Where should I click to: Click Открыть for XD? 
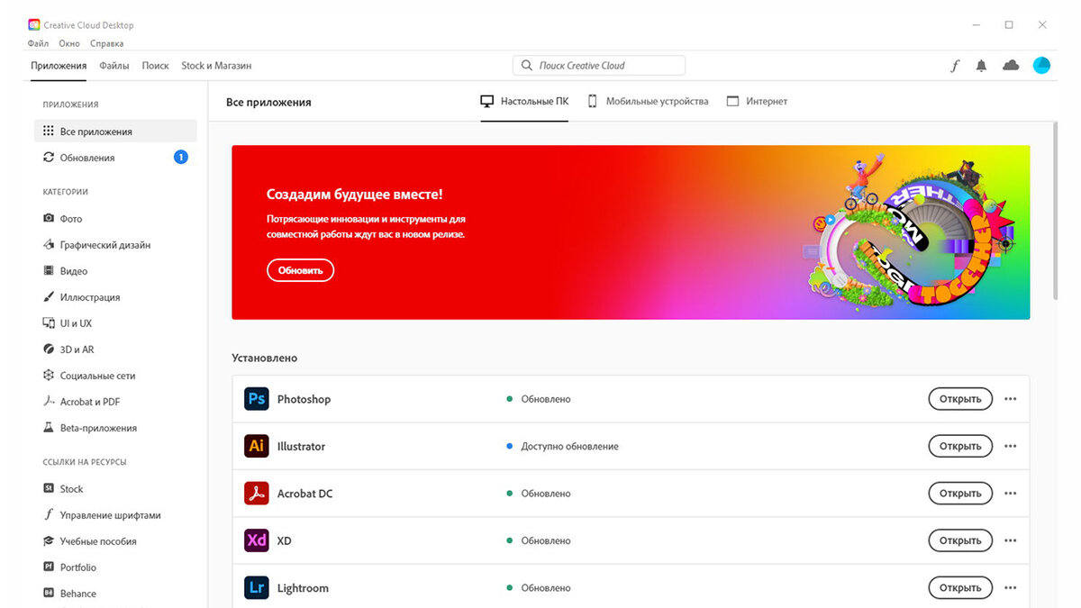pyautogui.click(x=960, y=541)
